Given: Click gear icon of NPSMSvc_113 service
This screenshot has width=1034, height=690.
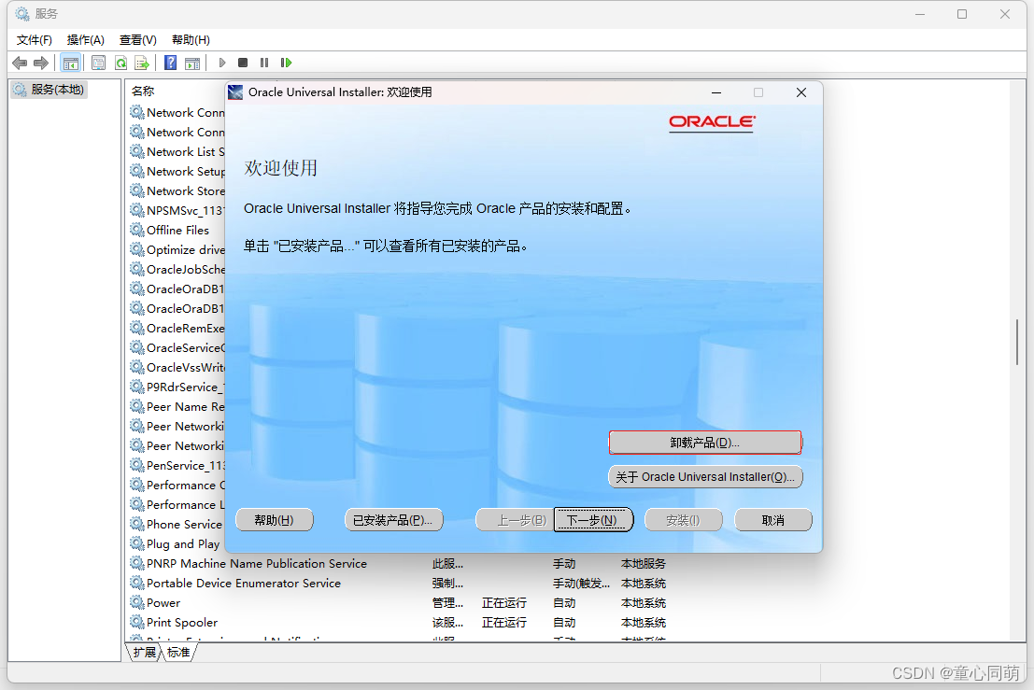Looking at the screenshot, I should coord(137,210).
